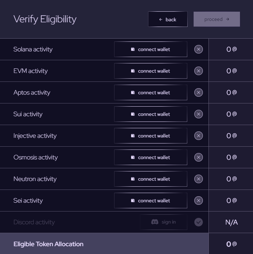Connect wallet for Neutron activity
The width and height of the screenshot is (253, 254).
(151, 179)
